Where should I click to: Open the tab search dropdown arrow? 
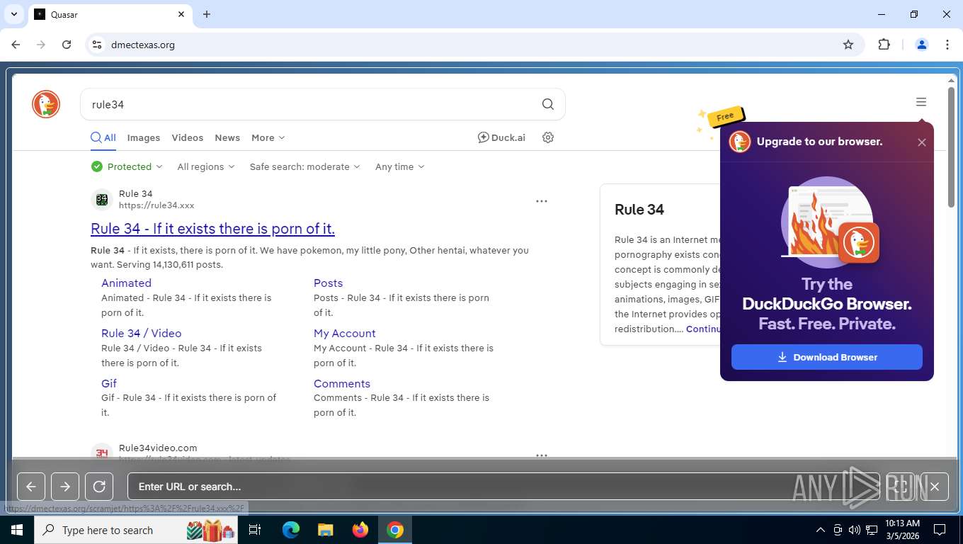[13, 14]
